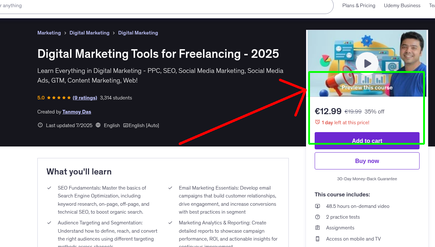This screenshot has width=435, height=247.
Task: Go to Udemy Business
Action: (x=402, y=5)
